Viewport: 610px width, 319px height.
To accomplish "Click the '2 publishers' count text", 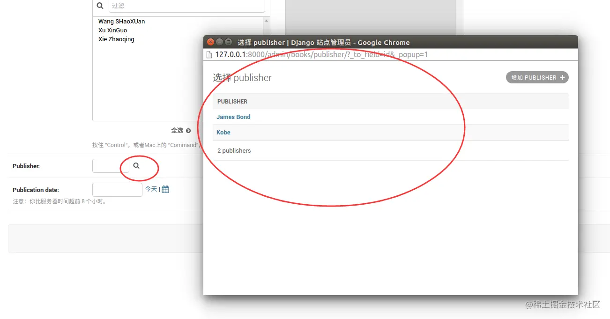I will tap(234, 150).
